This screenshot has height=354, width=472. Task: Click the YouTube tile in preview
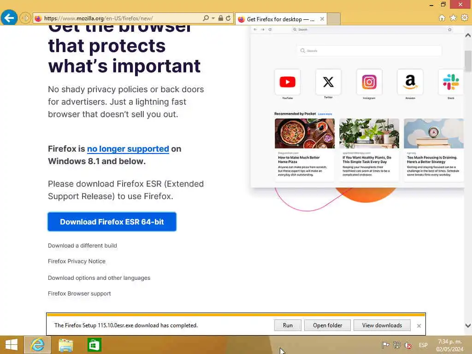(288, 82)
